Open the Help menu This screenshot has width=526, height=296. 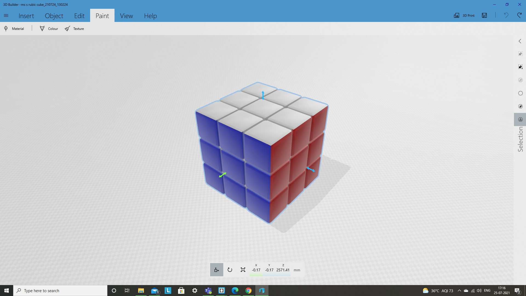point(150,16)
